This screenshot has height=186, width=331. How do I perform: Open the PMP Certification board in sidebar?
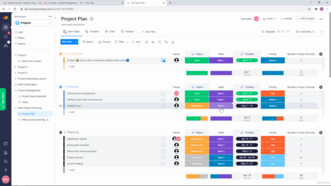coord(27,85)
